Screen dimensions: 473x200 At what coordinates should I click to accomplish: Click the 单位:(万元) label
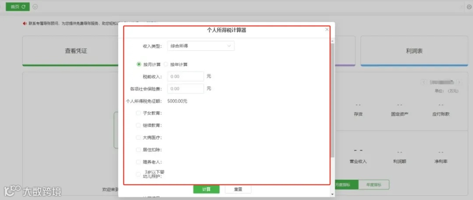(446, 91)
